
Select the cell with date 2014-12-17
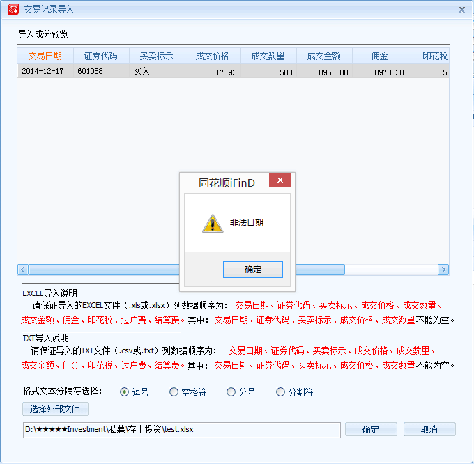[x=45, y=71]
